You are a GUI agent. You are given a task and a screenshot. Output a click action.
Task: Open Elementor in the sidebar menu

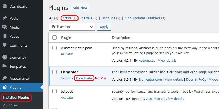[18, 57]
